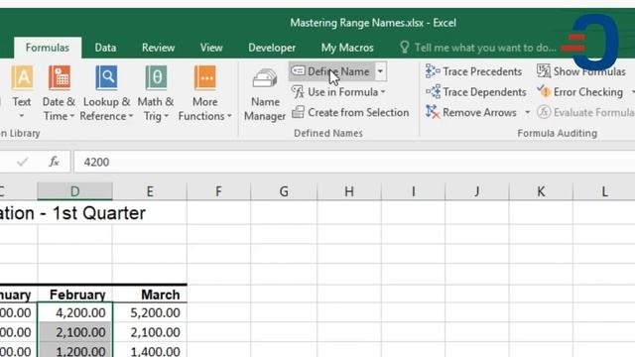Open the Date & Time functions icon
Screen dimensions: 635x357
click(60, 77)
